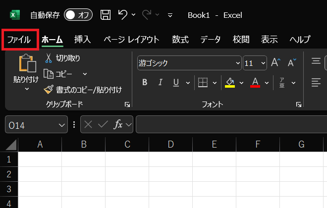
Task: Apply the yellow fill color bucket
Action: [230, 82]
